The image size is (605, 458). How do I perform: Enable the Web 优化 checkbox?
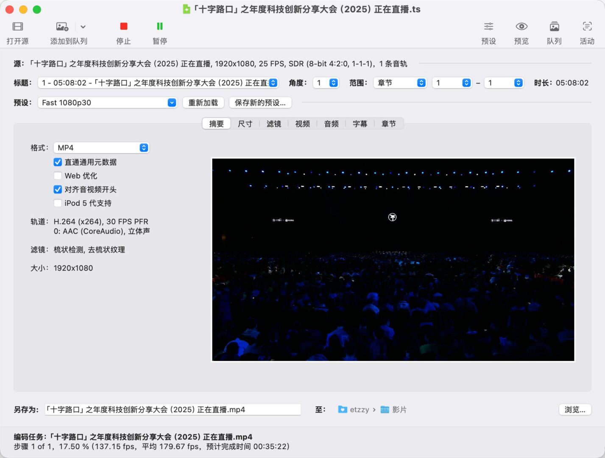coord(58,176)
